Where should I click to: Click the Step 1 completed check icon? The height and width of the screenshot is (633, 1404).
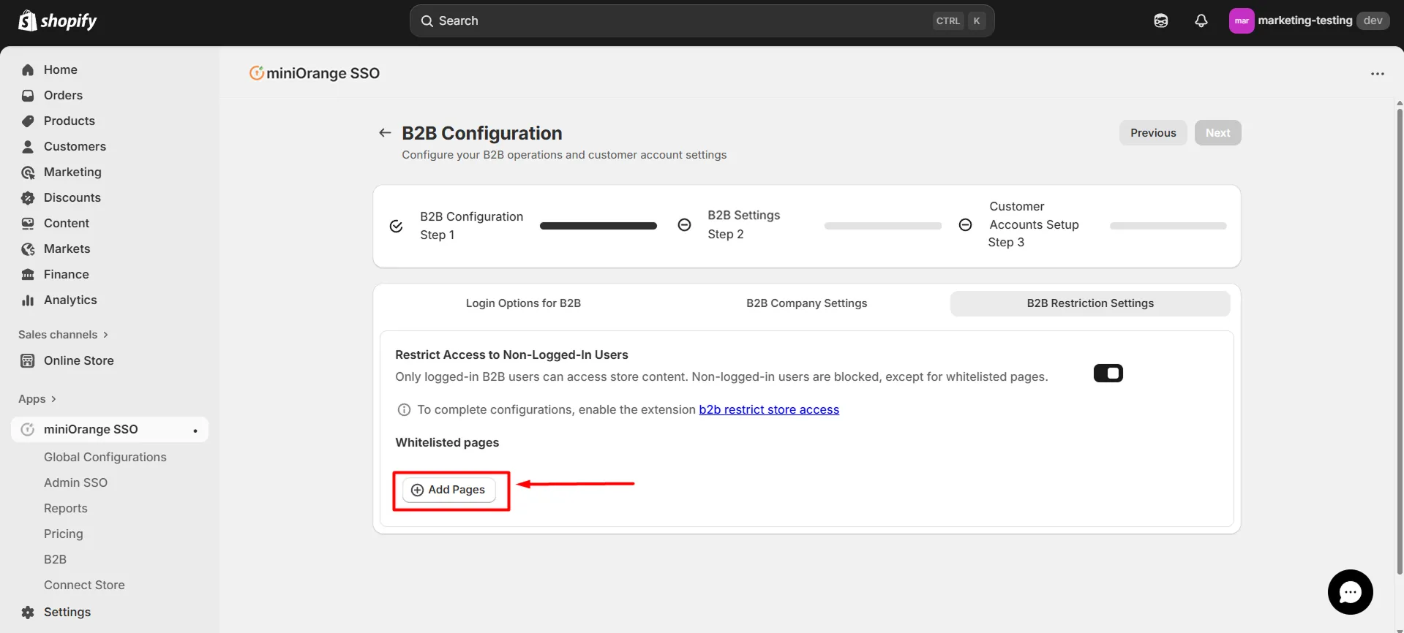(396, 226)
